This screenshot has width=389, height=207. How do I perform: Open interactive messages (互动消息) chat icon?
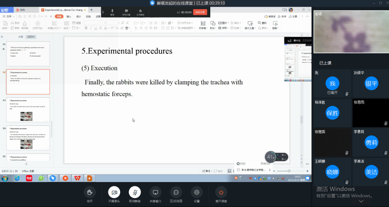tap(176, 192)
